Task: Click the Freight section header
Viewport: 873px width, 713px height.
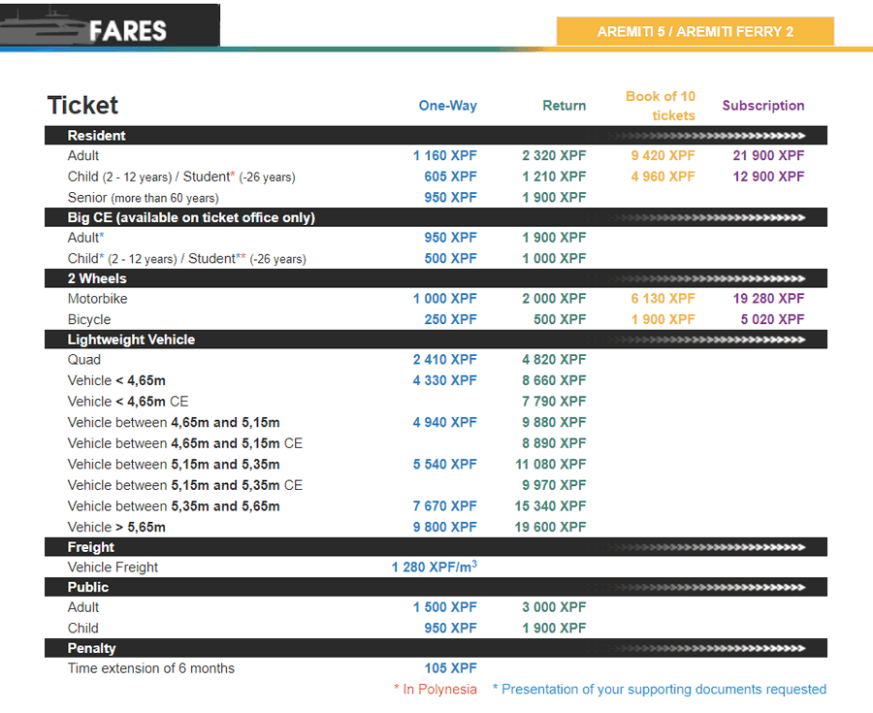Action: point(436,547)
